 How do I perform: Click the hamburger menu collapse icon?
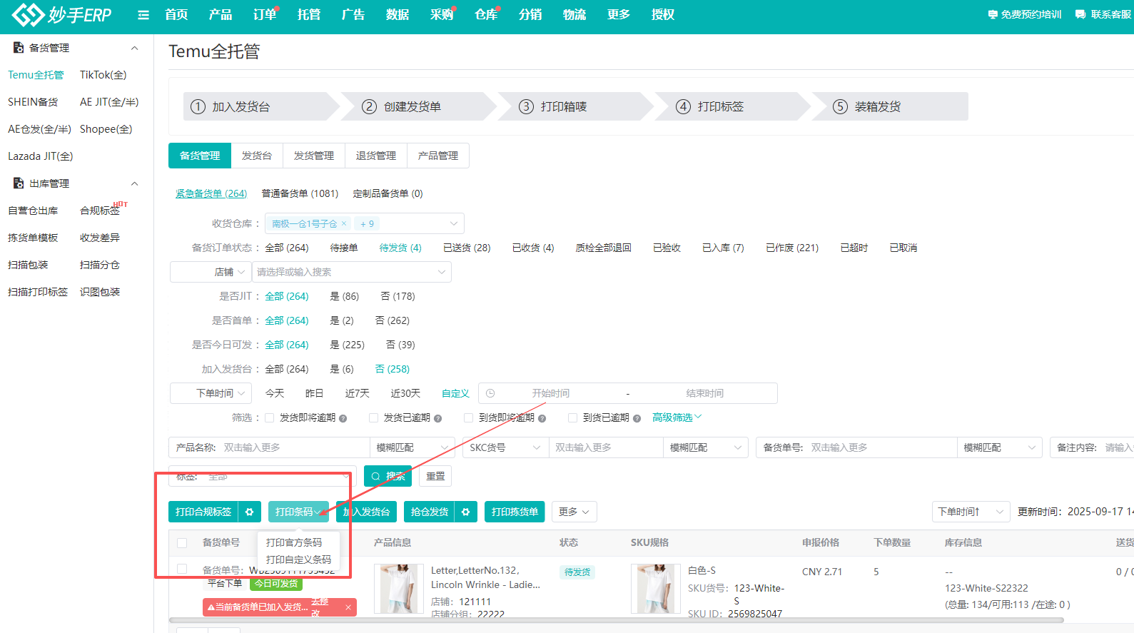(143, 15)
